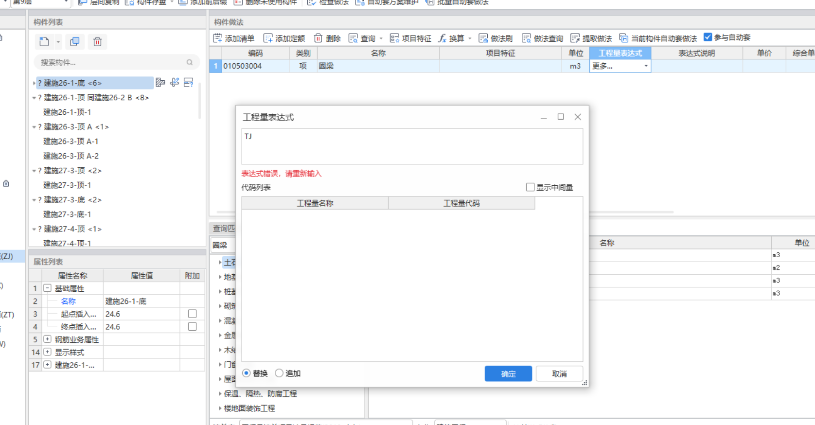Screen dimensions: 815x425
Task: Click 添加清单 in toolbar
Action: (x=234, y=38)
